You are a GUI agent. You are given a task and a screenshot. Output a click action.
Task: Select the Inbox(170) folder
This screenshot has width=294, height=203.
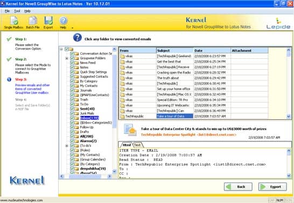(x=89, y=118)
